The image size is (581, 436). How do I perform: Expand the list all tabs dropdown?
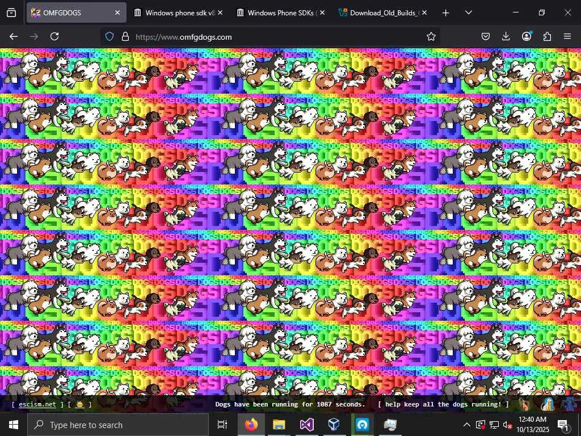click(469, 12)
